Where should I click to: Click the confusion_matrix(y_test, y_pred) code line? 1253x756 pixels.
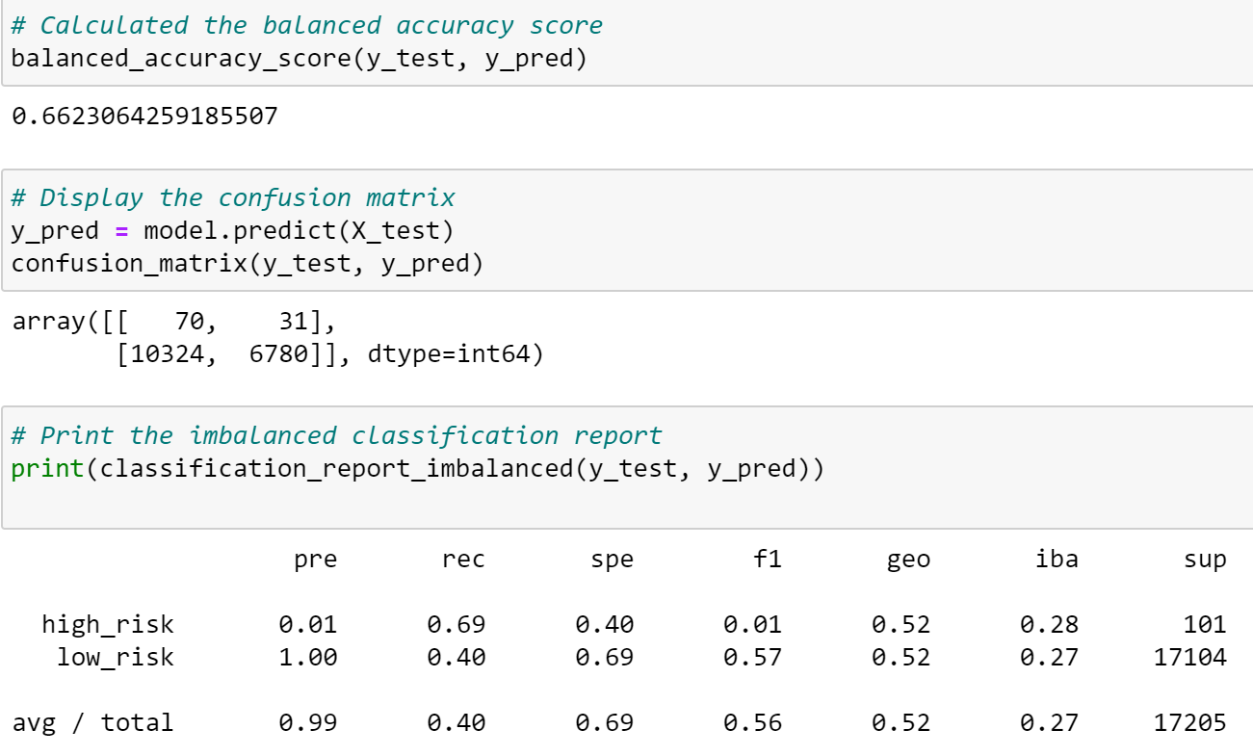pos(248,263)
